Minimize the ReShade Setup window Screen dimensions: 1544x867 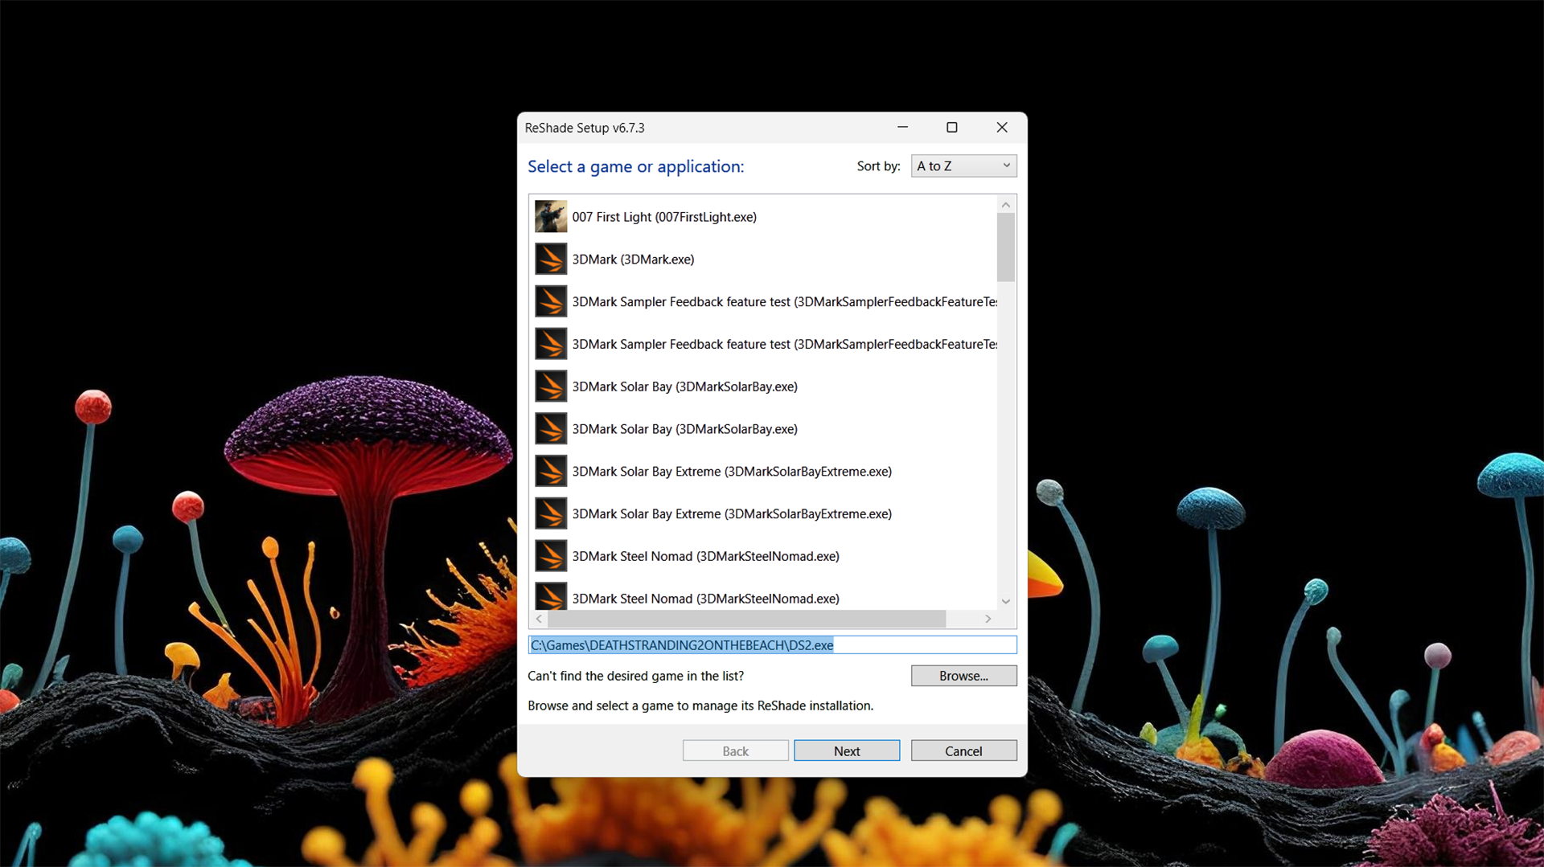(x=902, y=127)
